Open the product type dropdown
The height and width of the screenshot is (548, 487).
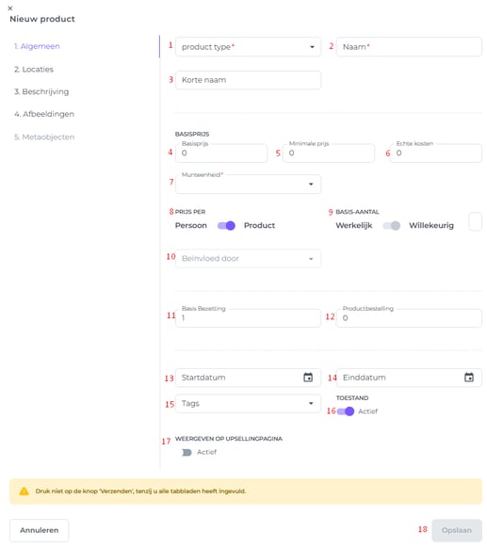248,47
